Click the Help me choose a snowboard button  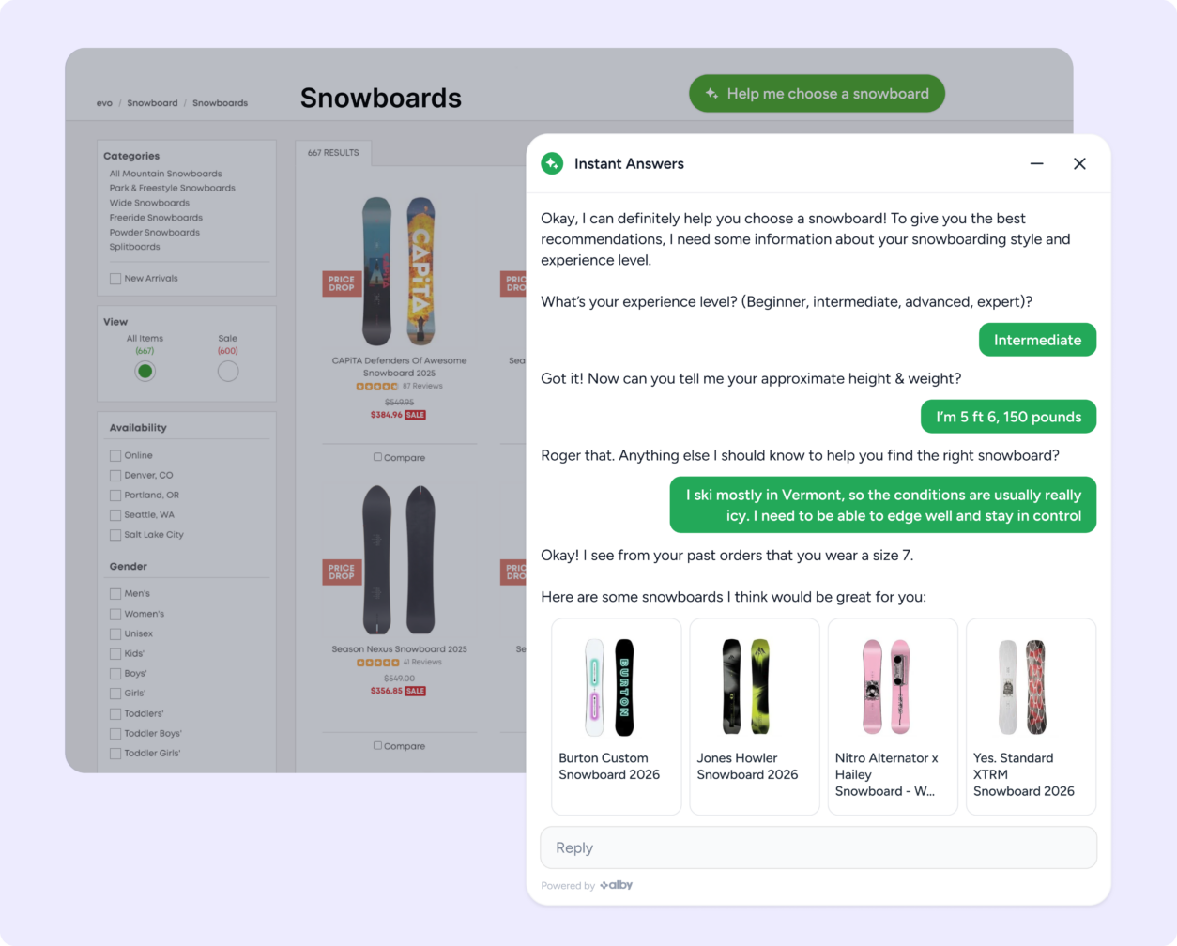817,94
